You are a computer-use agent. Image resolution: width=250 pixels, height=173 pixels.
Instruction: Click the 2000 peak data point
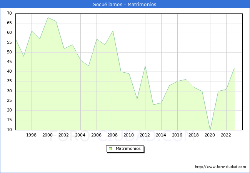48,17
